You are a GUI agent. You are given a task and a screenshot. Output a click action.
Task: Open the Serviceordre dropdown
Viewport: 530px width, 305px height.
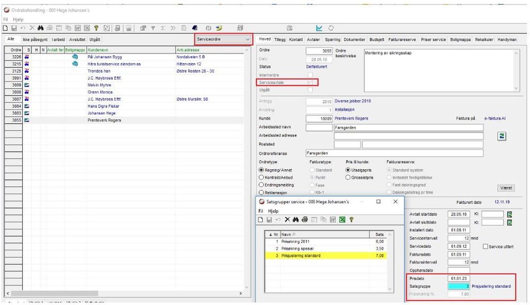click(x=224, y=40)
